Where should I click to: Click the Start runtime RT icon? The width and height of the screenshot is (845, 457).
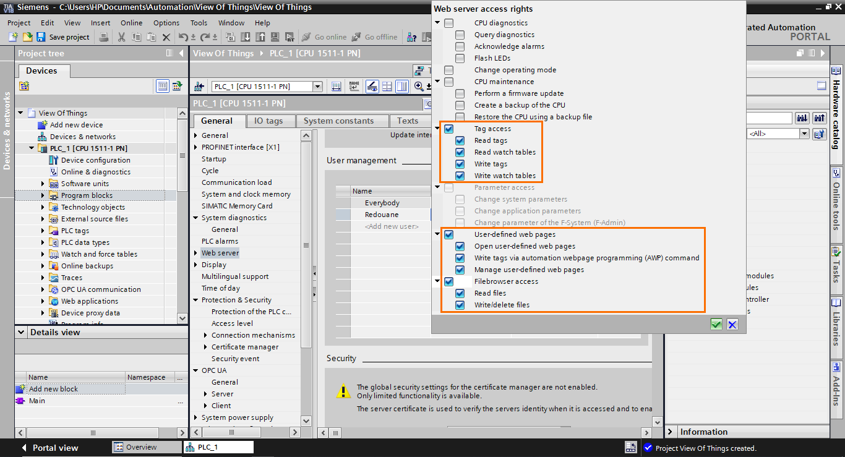[290, 37]
